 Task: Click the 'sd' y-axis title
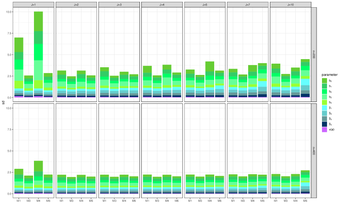pyautogui.click(x=3, y=102)
